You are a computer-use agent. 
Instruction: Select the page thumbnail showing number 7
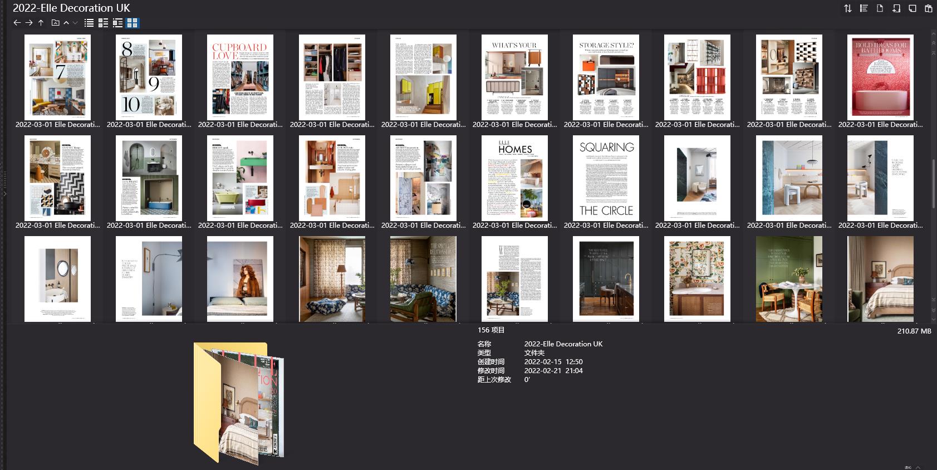coord(57,77)
